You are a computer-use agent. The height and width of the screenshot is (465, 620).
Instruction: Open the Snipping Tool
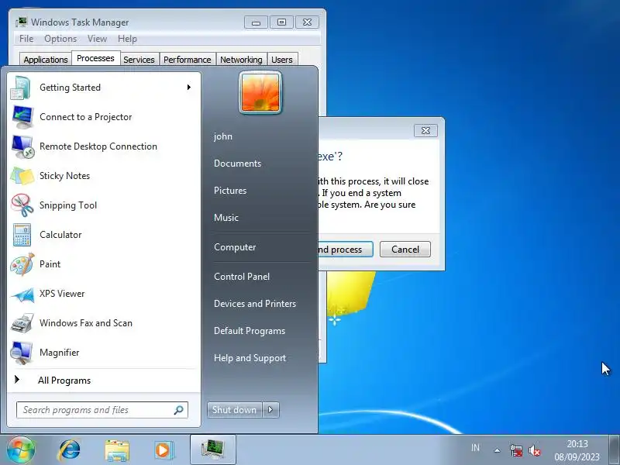(x=103, y=205)
